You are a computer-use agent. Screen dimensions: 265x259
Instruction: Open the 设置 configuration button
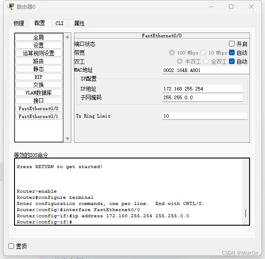[39, 45]
